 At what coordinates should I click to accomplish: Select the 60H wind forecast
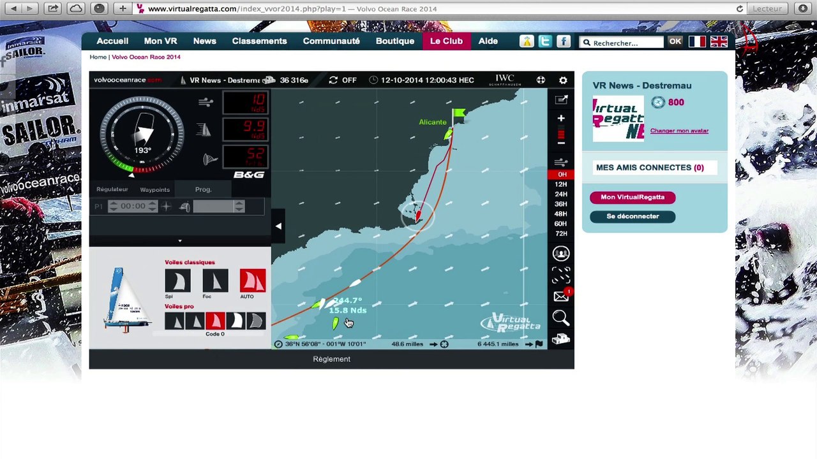561,224
